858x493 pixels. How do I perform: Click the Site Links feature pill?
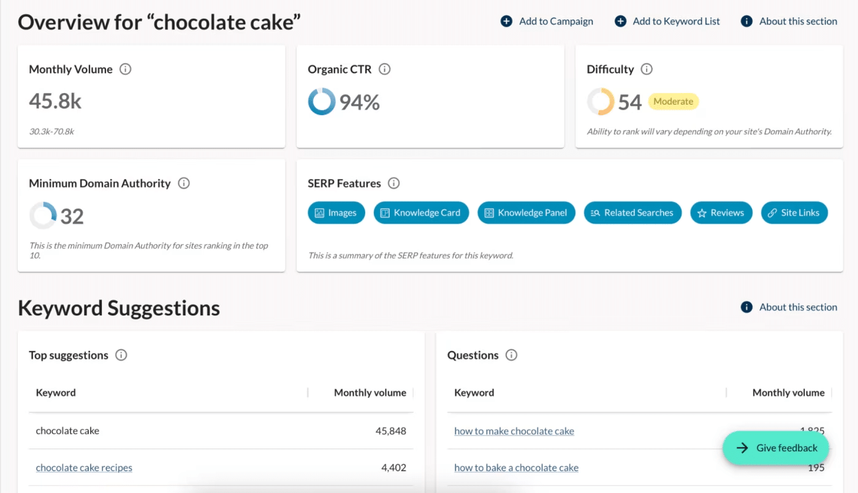pyautogui.click(x=794, y=213)
